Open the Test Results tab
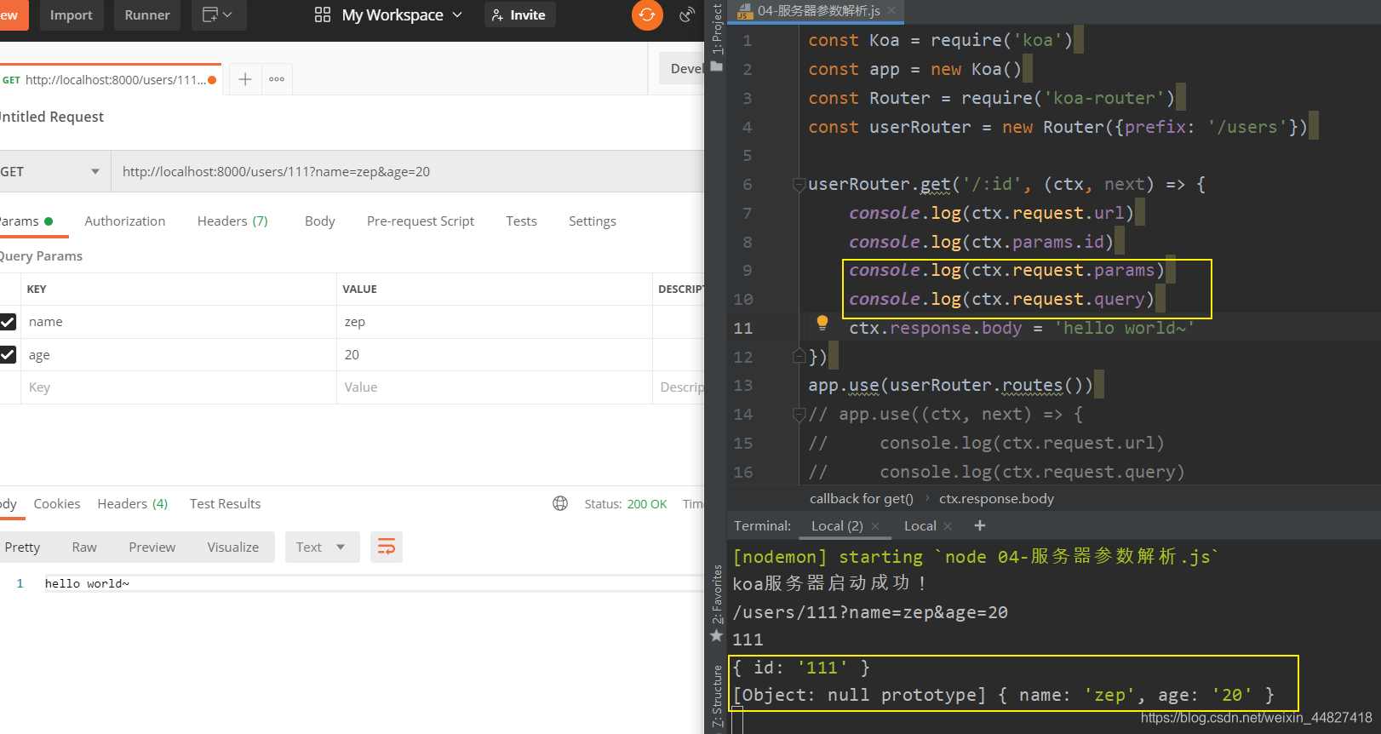The height and width of the screenshot is (734, 1381). 226,503
